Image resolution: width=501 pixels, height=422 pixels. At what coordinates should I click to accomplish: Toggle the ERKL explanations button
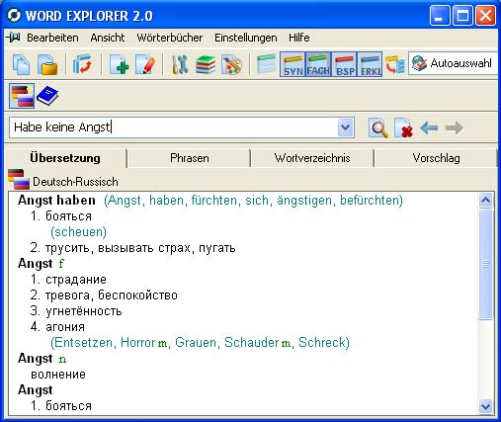(370, 64)
